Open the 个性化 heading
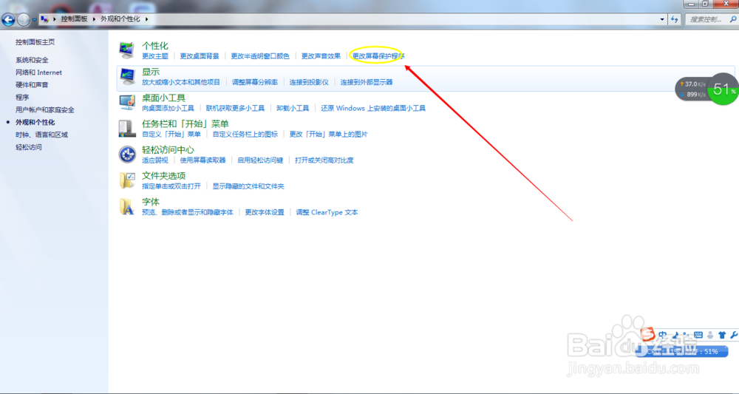The width and height of the screenshot is (739, 394). pyautogui.click(x=155, y=46)
